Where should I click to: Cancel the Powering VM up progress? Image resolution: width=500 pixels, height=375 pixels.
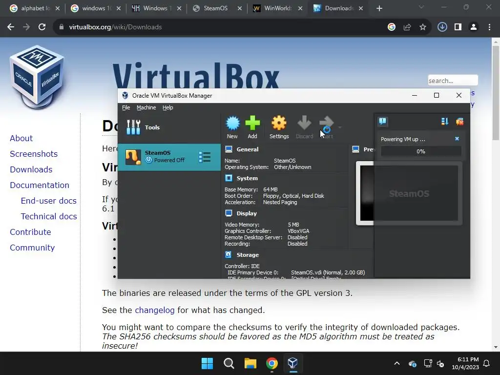[457, 139]
